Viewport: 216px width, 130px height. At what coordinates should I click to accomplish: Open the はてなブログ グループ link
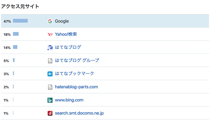pos(77,60)
